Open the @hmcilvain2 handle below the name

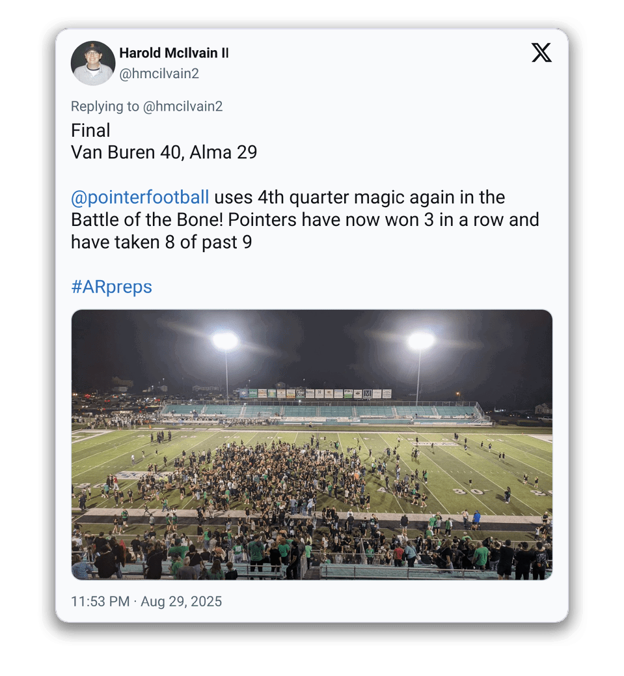(159, 74)
